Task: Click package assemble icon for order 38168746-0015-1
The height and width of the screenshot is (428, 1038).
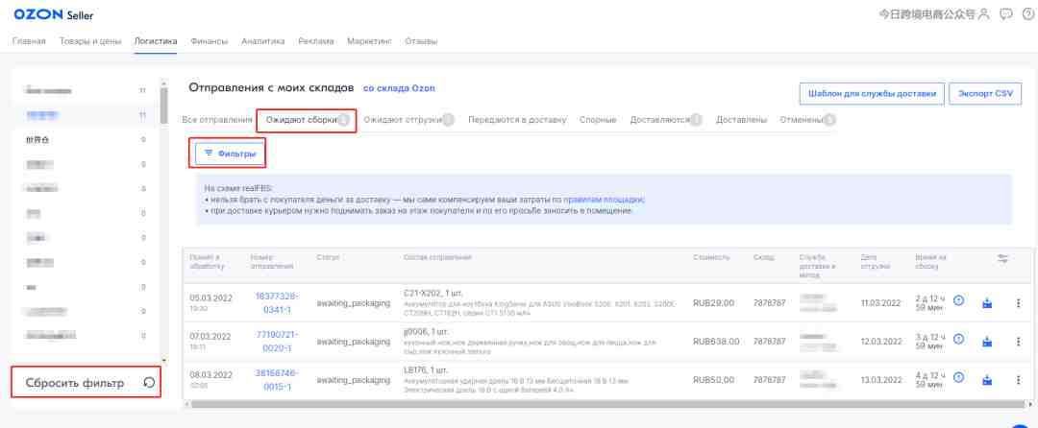Action: pos(987,379)
